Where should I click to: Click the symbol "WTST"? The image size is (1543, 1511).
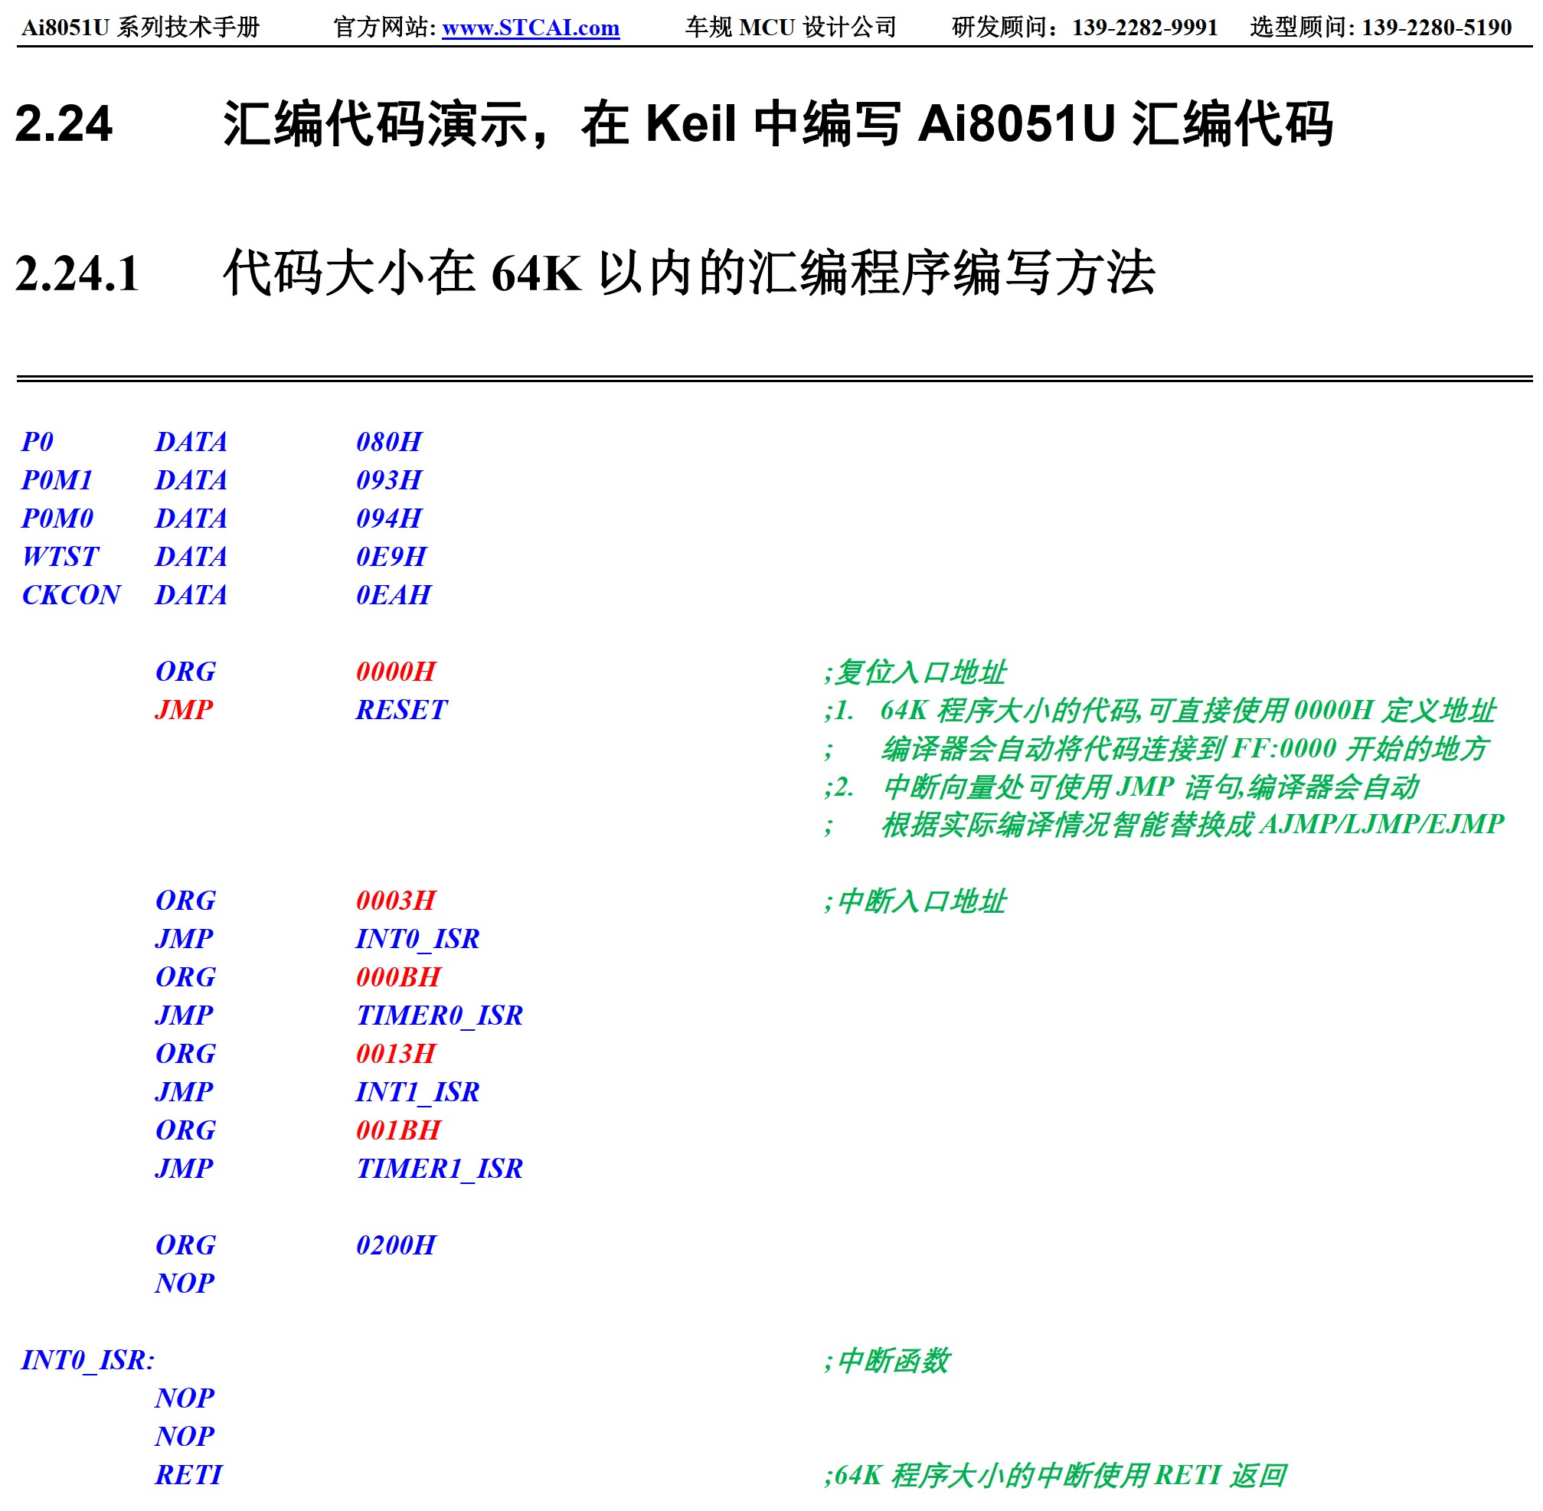pos(60,556)
